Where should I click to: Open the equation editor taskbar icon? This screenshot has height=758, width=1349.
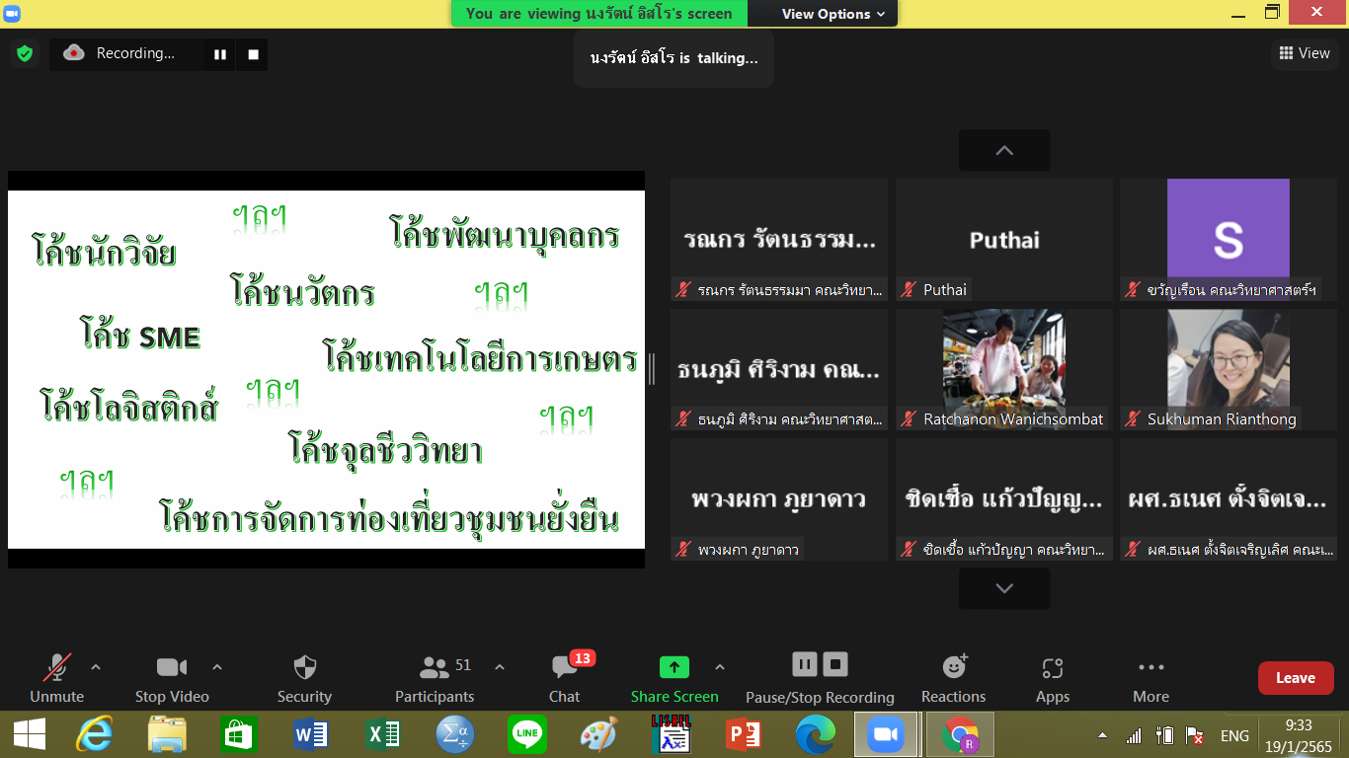[455, 735]
